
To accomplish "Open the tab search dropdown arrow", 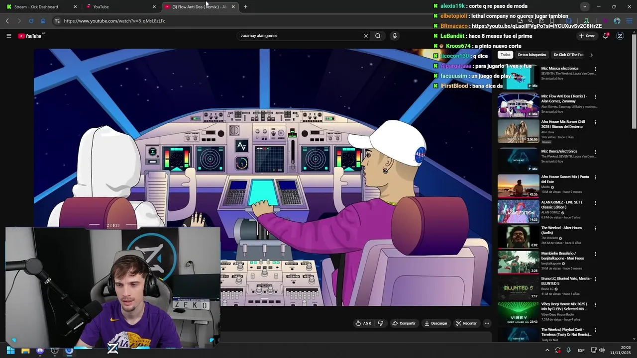I will click(585, 6).
